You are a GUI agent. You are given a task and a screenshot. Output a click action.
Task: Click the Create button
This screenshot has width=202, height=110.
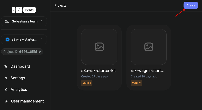pyautogui.click(x=191, y=5)
